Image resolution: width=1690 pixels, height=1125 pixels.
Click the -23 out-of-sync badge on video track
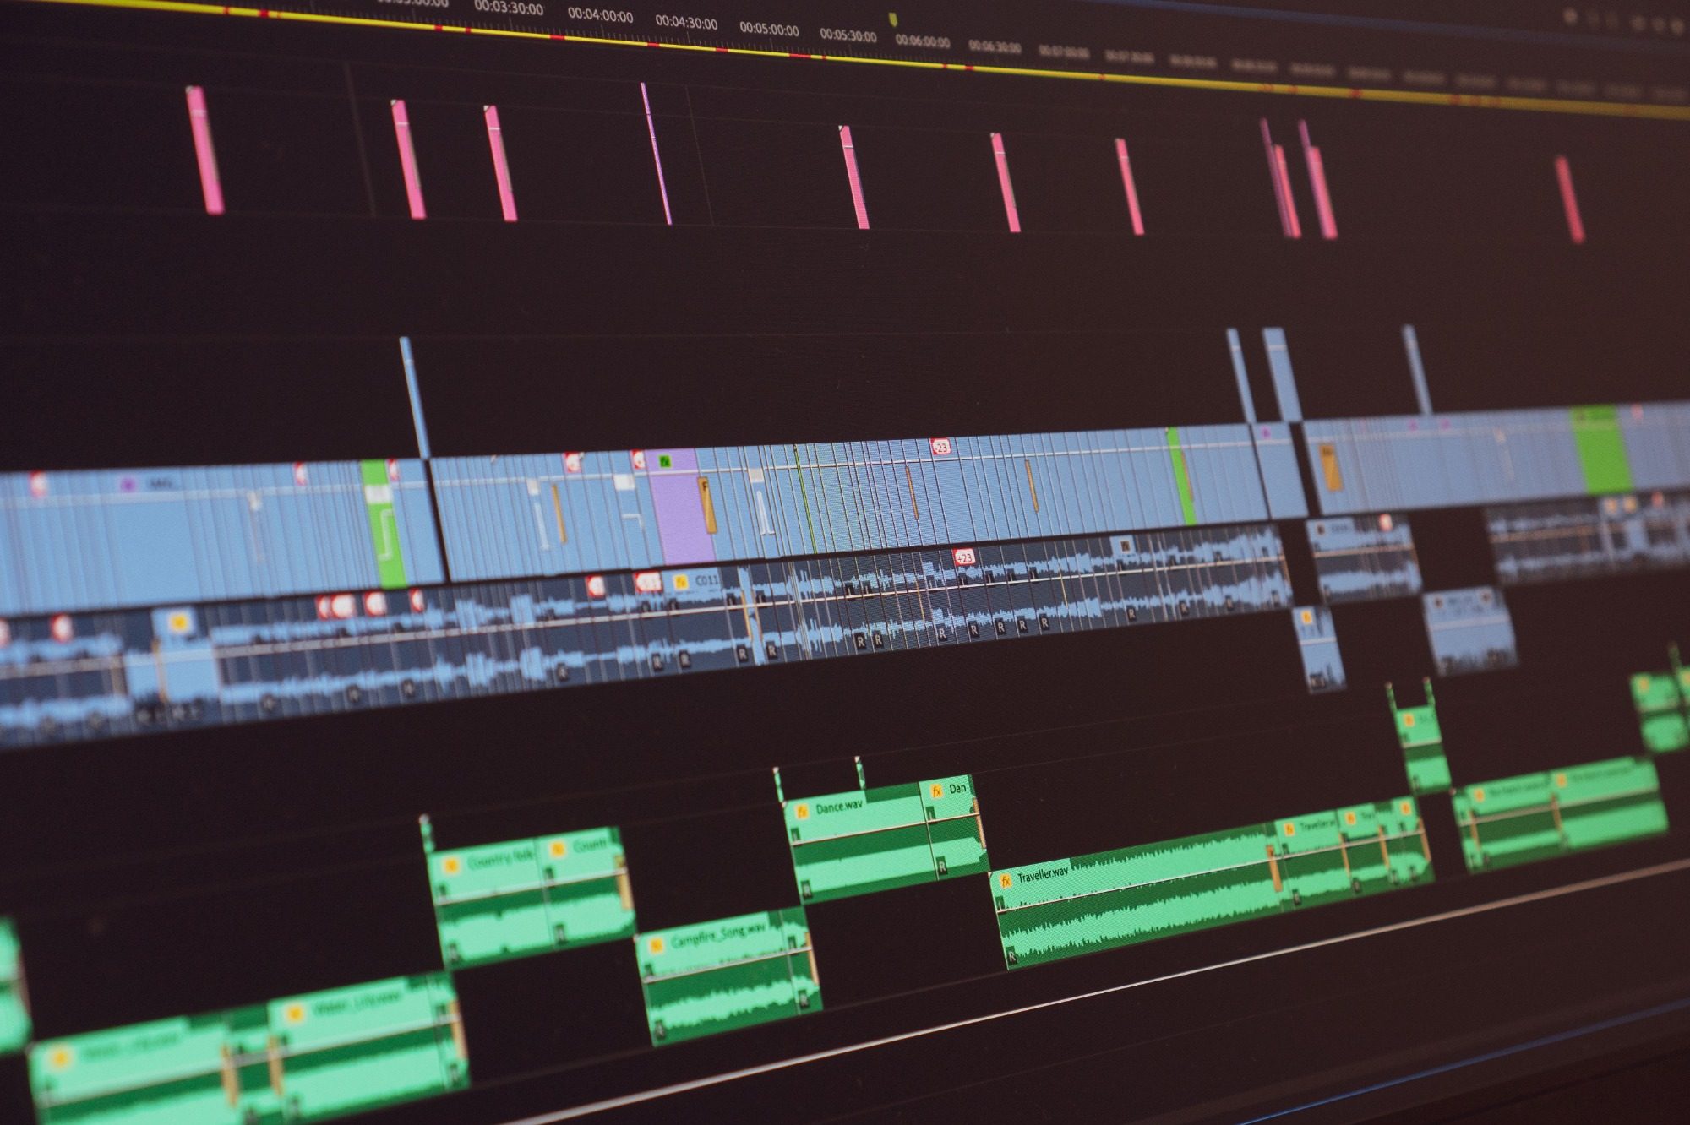click(x=940, y=447)
